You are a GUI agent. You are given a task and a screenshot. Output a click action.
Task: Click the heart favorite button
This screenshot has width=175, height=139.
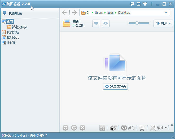(96, 23)
